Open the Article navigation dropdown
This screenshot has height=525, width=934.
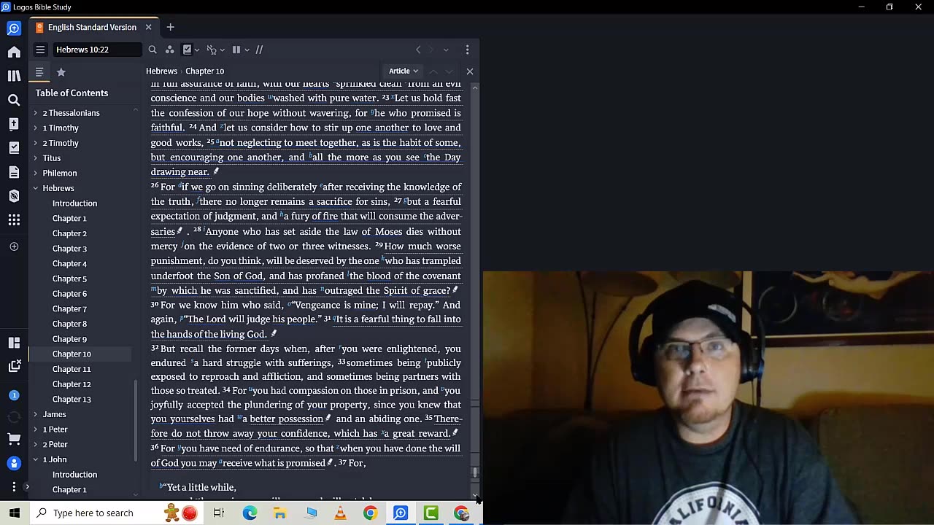(x=404, y=71)
